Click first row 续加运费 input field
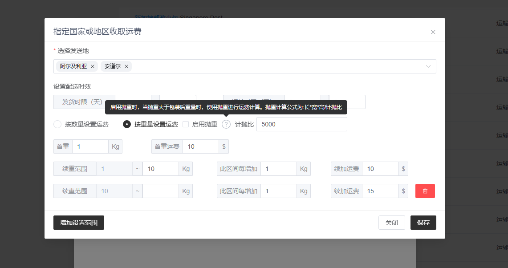 (x=379, y=169)
